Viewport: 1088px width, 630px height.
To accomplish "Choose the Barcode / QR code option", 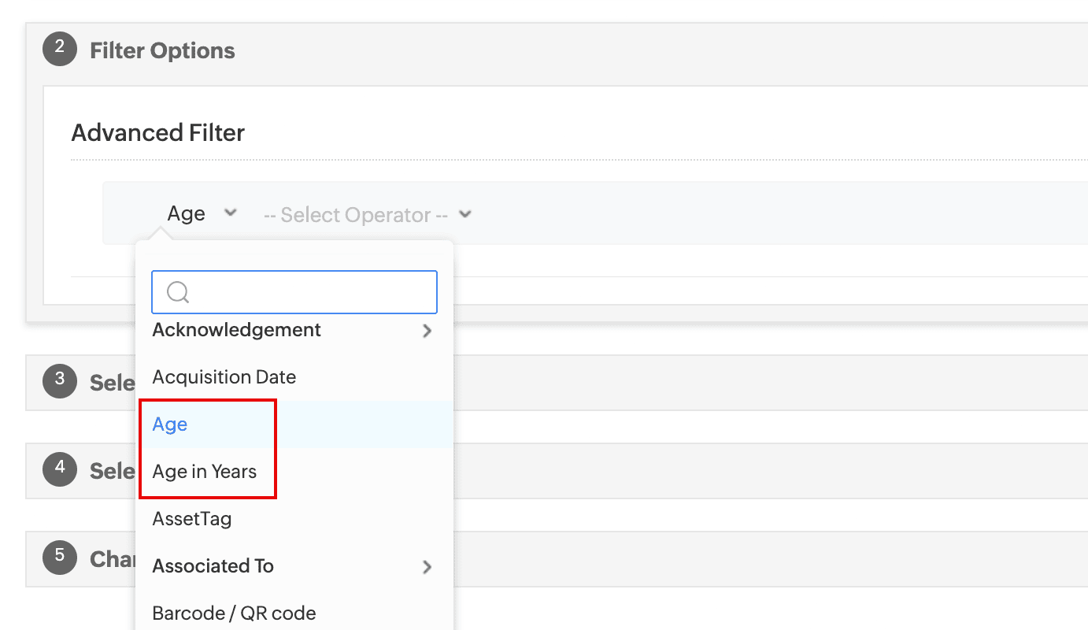I will click(234, 613).
